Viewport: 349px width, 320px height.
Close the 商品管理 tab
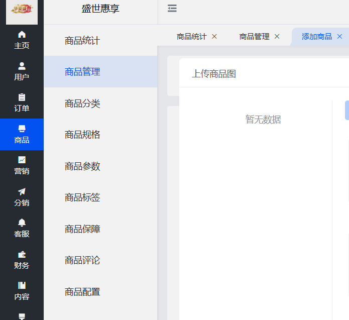277,36
